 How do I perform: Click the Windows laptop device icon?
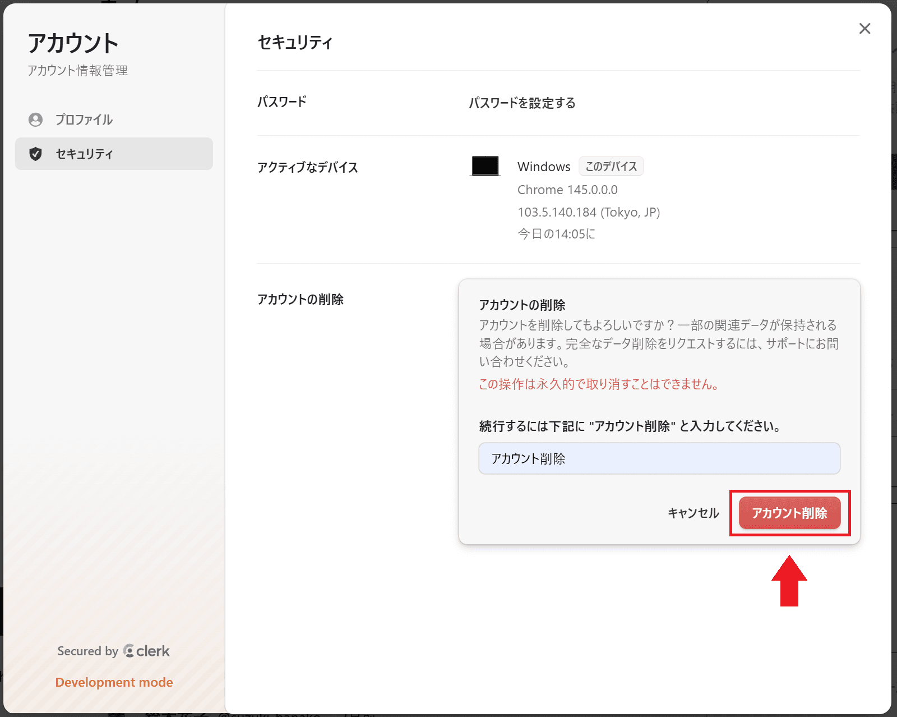(x=485, y=166)
